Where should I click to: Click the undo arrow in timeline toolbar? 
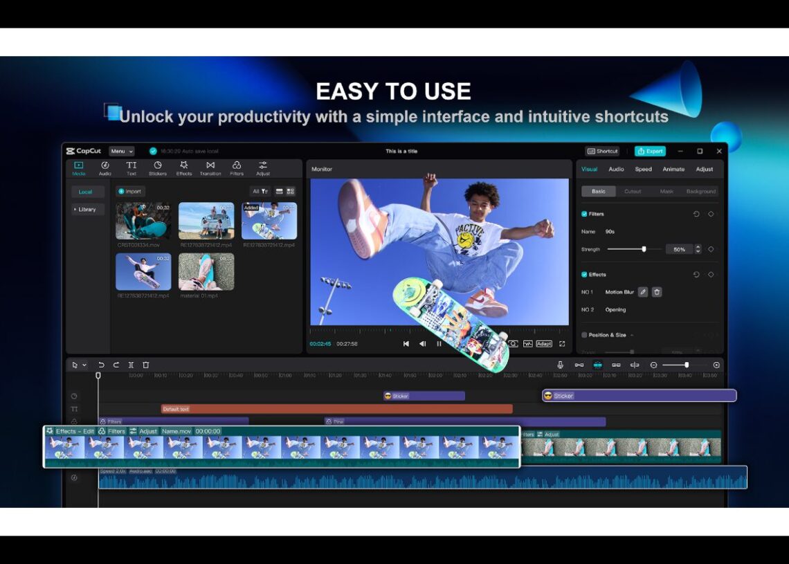click(102, 365)
